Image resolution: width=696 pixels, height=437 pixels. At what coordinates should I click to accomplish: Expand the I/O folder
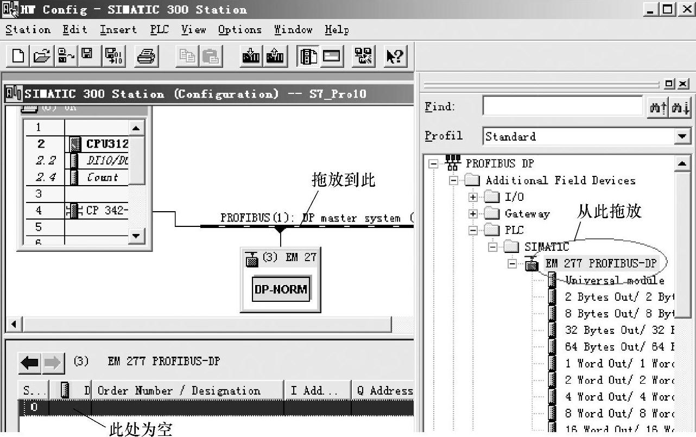[473, 197]
